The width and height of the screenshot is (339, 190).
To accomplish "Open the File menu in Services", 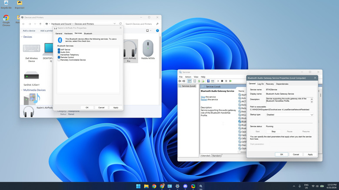I will coord(181,77).
